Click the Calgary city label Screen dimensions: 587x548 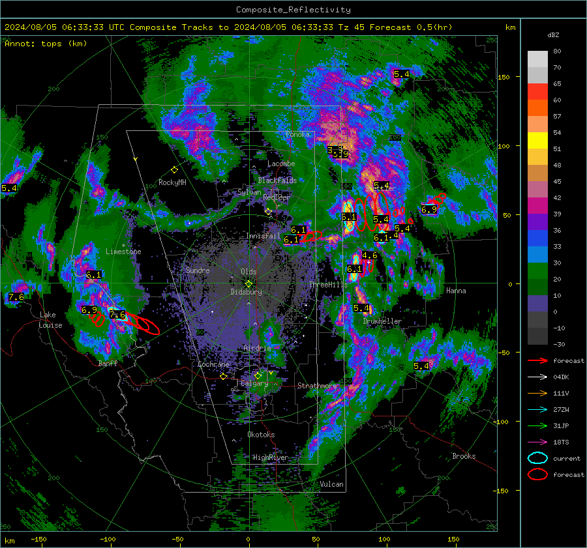(254, 383)
